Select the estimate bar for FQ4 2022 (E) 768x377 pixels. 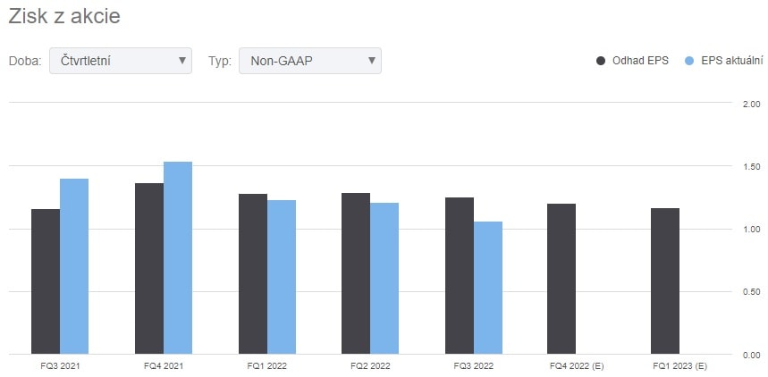click(x=561, y=279)
